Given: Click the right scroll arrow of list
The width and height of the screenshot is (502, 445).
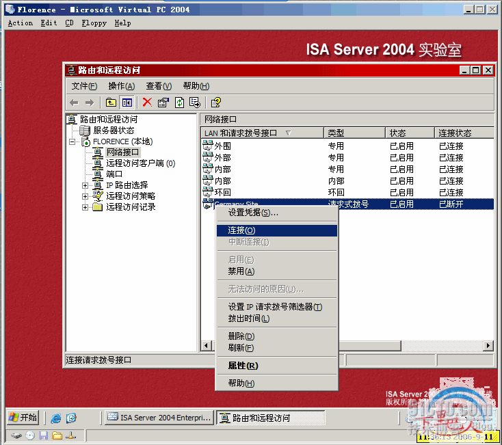Looking at the screenshot, I should coord(488,345).
